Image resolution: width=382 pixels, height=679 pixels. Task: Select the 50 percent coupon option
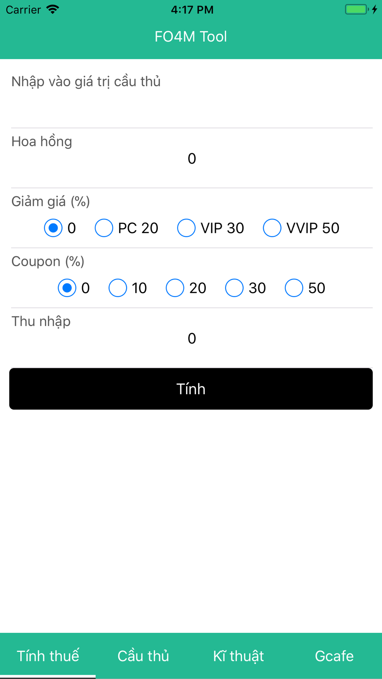pos(294,288)
